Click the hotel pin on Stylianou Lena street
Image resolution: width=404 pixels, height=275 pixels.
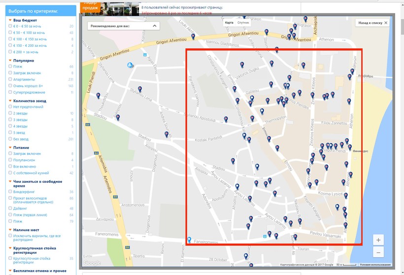[x=140, y=89]
